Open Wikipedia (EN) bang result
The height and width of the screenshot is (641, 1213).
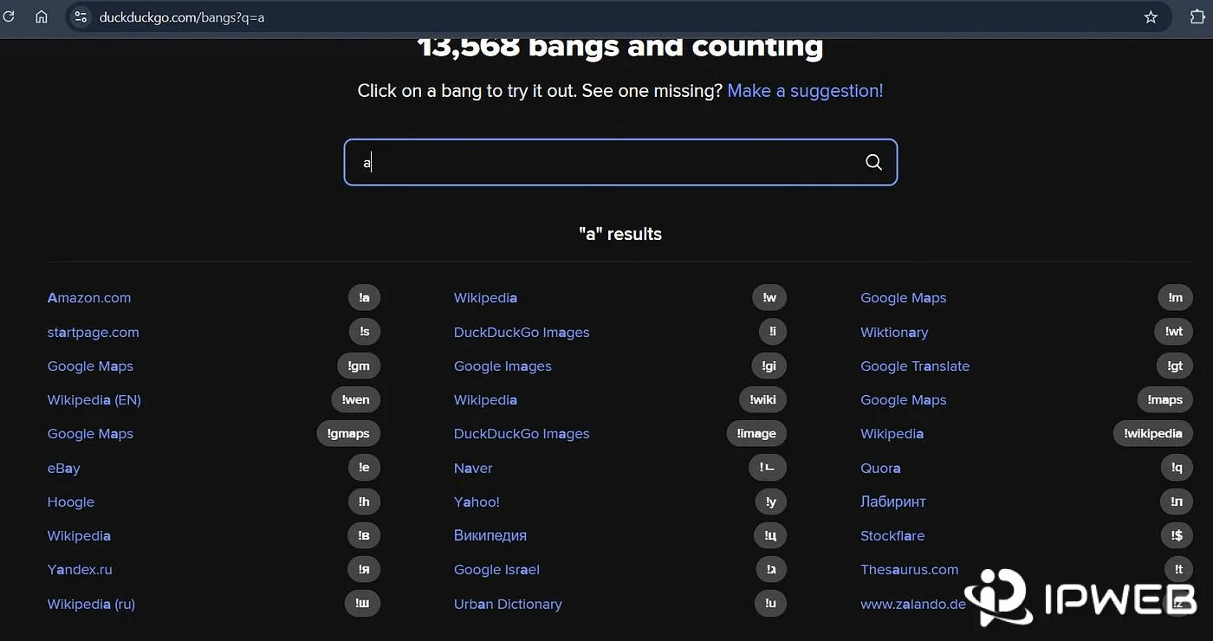[x=94, y=400]
